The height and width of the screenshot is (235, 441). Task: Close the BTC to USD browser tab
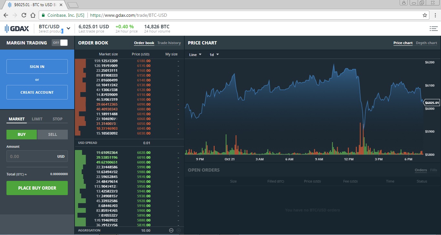[x=61, y=5]
